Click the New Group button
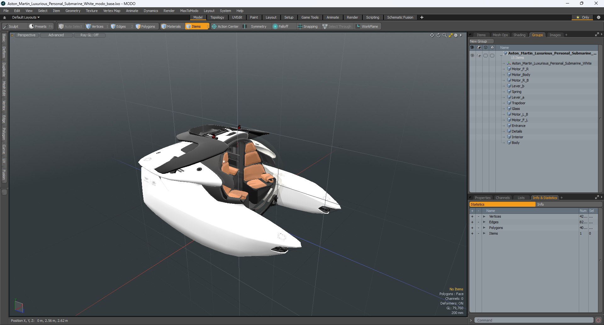 pos(481,41)
